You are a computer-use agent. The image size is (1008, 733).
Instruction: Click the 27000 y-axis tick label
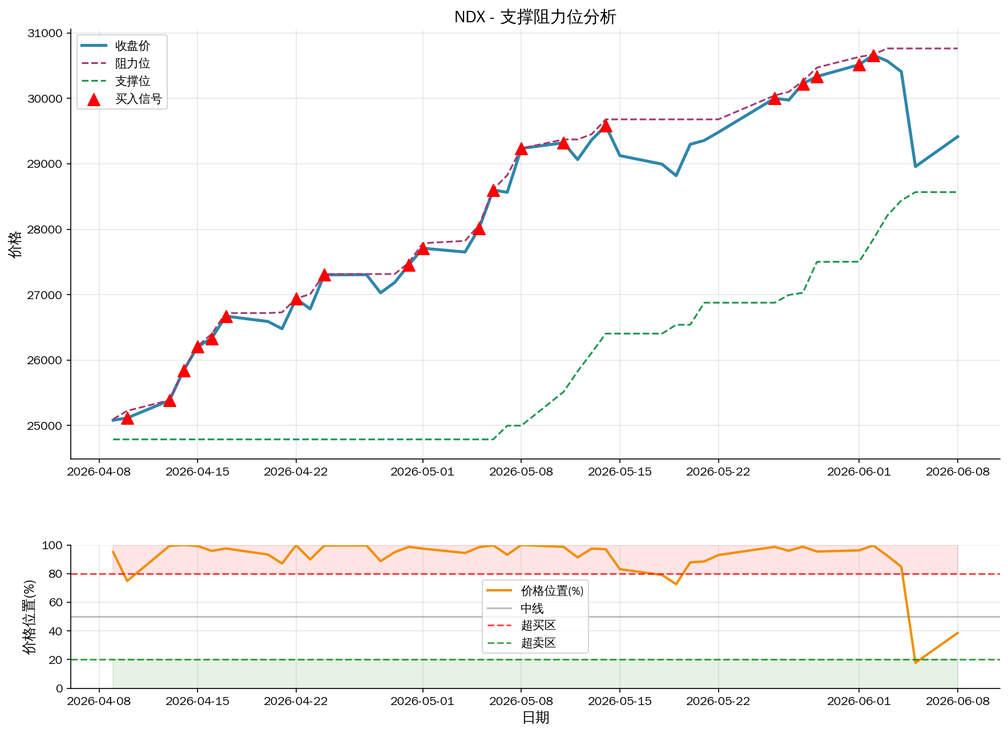(45, 295)
